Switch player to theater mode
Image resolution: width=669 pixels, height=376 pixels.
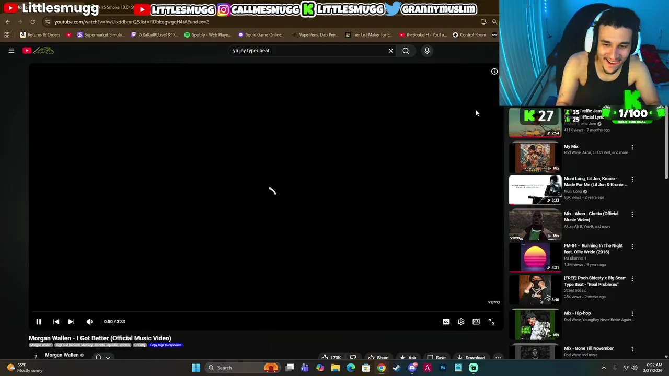[x=476, y=322]
